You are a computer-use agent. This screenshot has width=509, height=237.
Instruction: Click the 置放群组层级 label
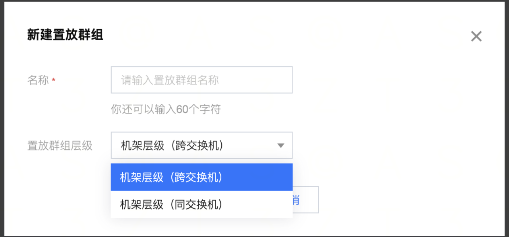tap(60, 146)
